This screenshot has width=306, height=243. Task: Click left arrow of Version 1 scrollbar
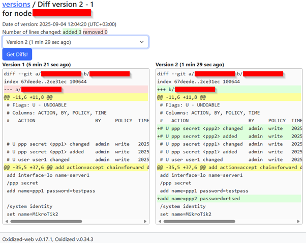click(x=7, y=221)
